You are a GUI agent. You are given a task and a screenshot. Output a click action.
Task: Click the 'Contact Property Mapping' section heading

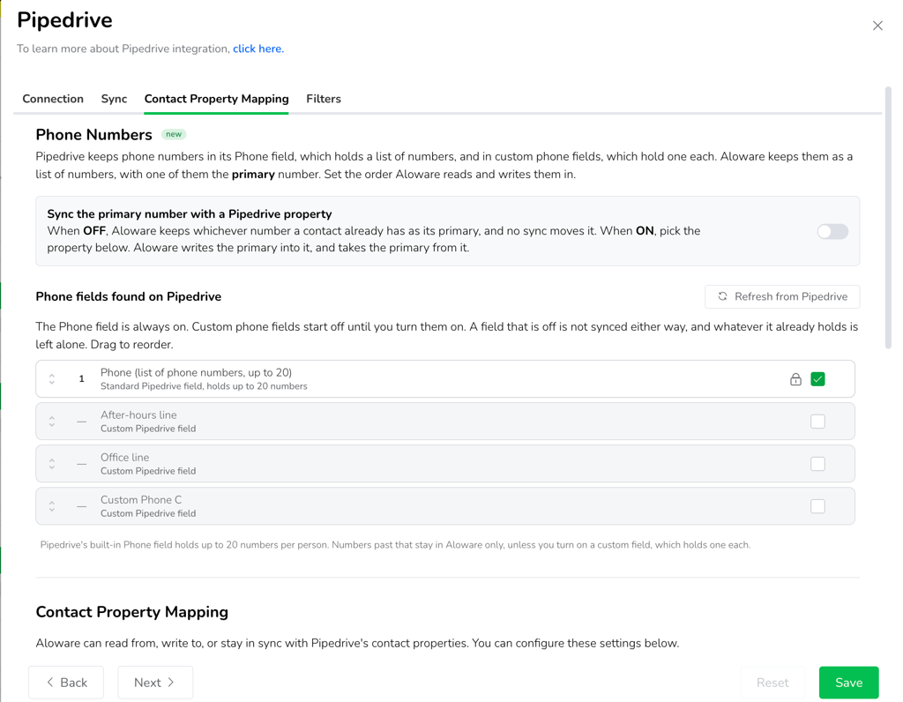click(132, 611)
